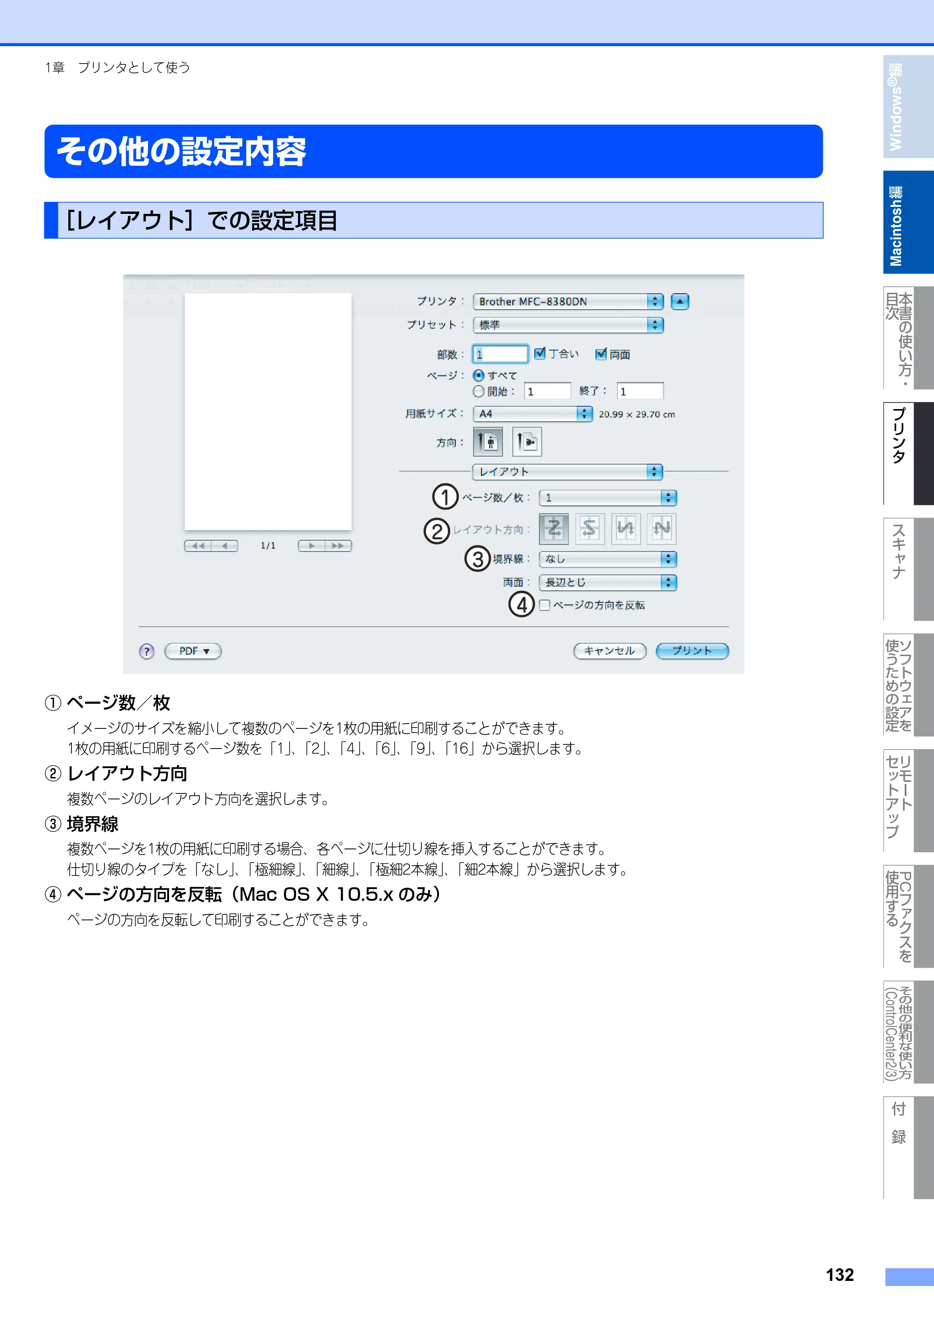Open the リモートセットアップ side tab

coord(908,801)
